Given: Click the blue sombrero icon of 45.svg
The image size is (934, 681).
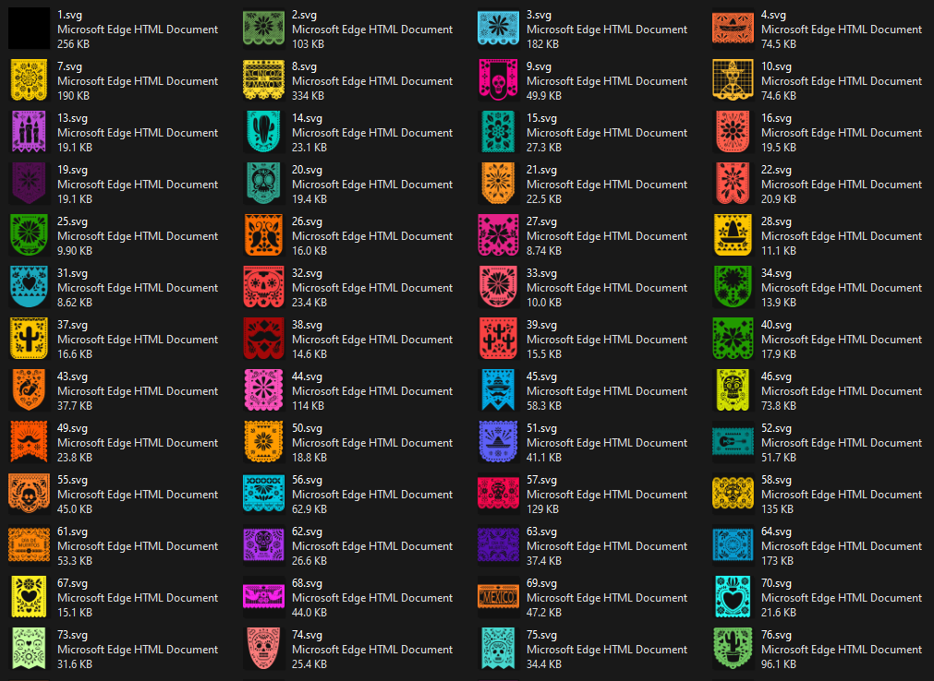Looking at the screenshot, I should tap(498, 390).
